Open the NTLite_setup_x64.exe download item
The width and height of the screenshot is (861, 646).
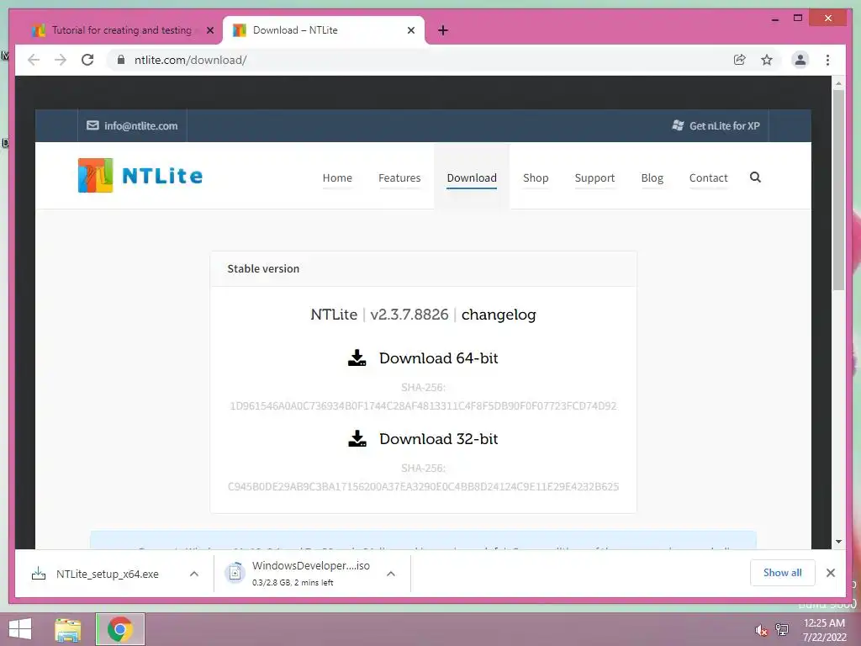[x=107, y=574]
